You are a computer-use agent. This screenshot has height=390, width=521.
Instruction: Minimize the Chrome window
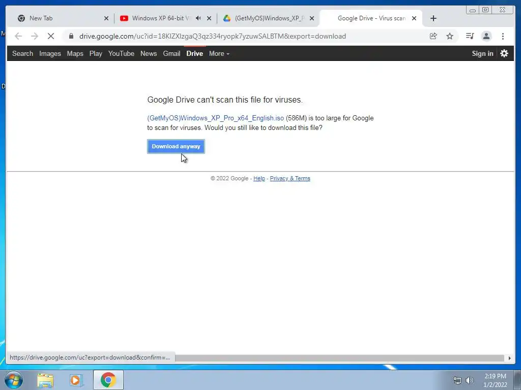click(x=473, y=10)
